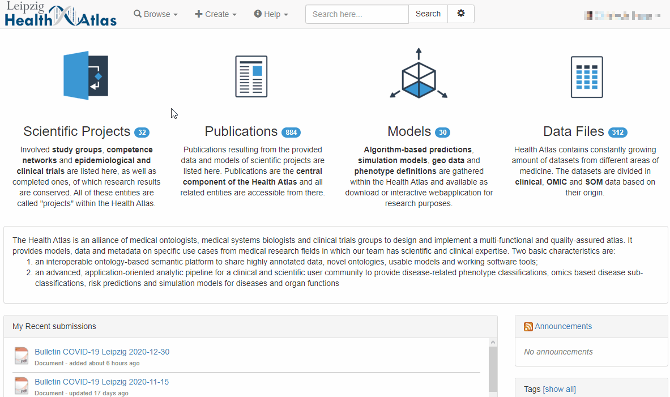Image resolution: width=670 pixels, height=397 pixels.
Task: Click the recent submissions scrollbar
Action: point(493,368)
